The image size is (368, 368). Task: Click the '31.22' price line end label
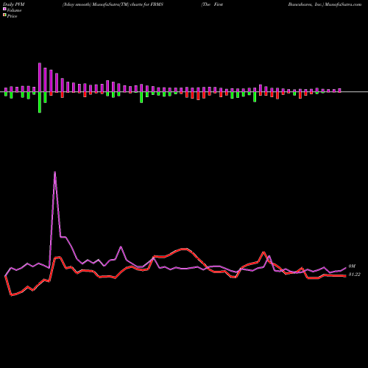click(355, 275)
